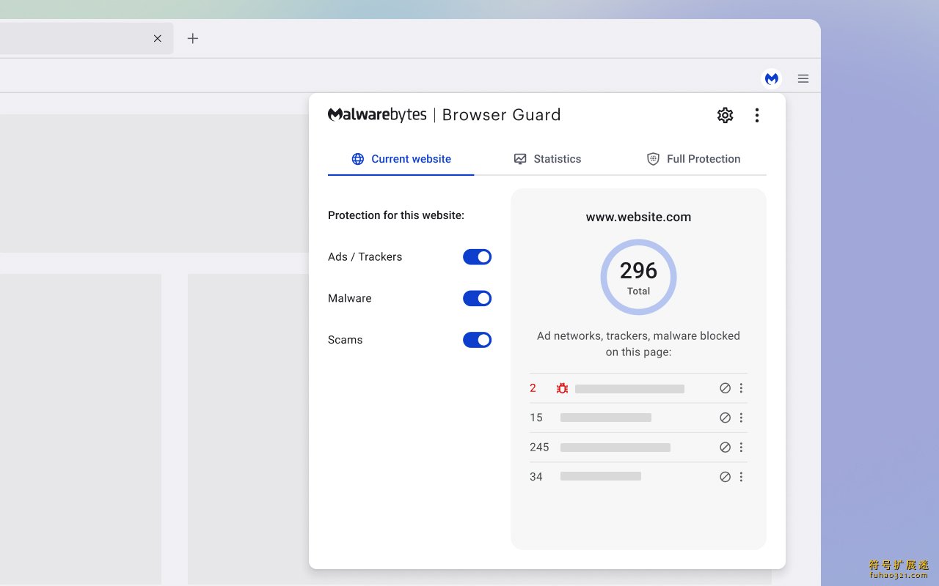
Task: Click the red count 2
Action: click(x=533, y=388)
